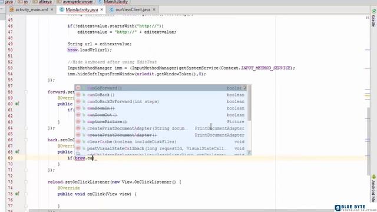The width and height of the screenshot is (377, 212).
Task: Choose canGoForward() from the completion list
Action: [161, 88]
